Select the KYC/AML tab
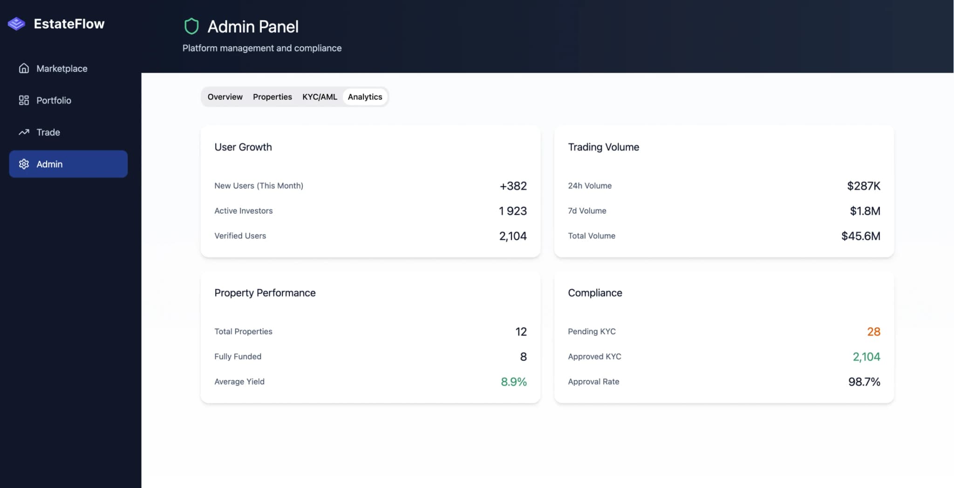This screenshot has width=954, height=488. click(x=320, y=97)
